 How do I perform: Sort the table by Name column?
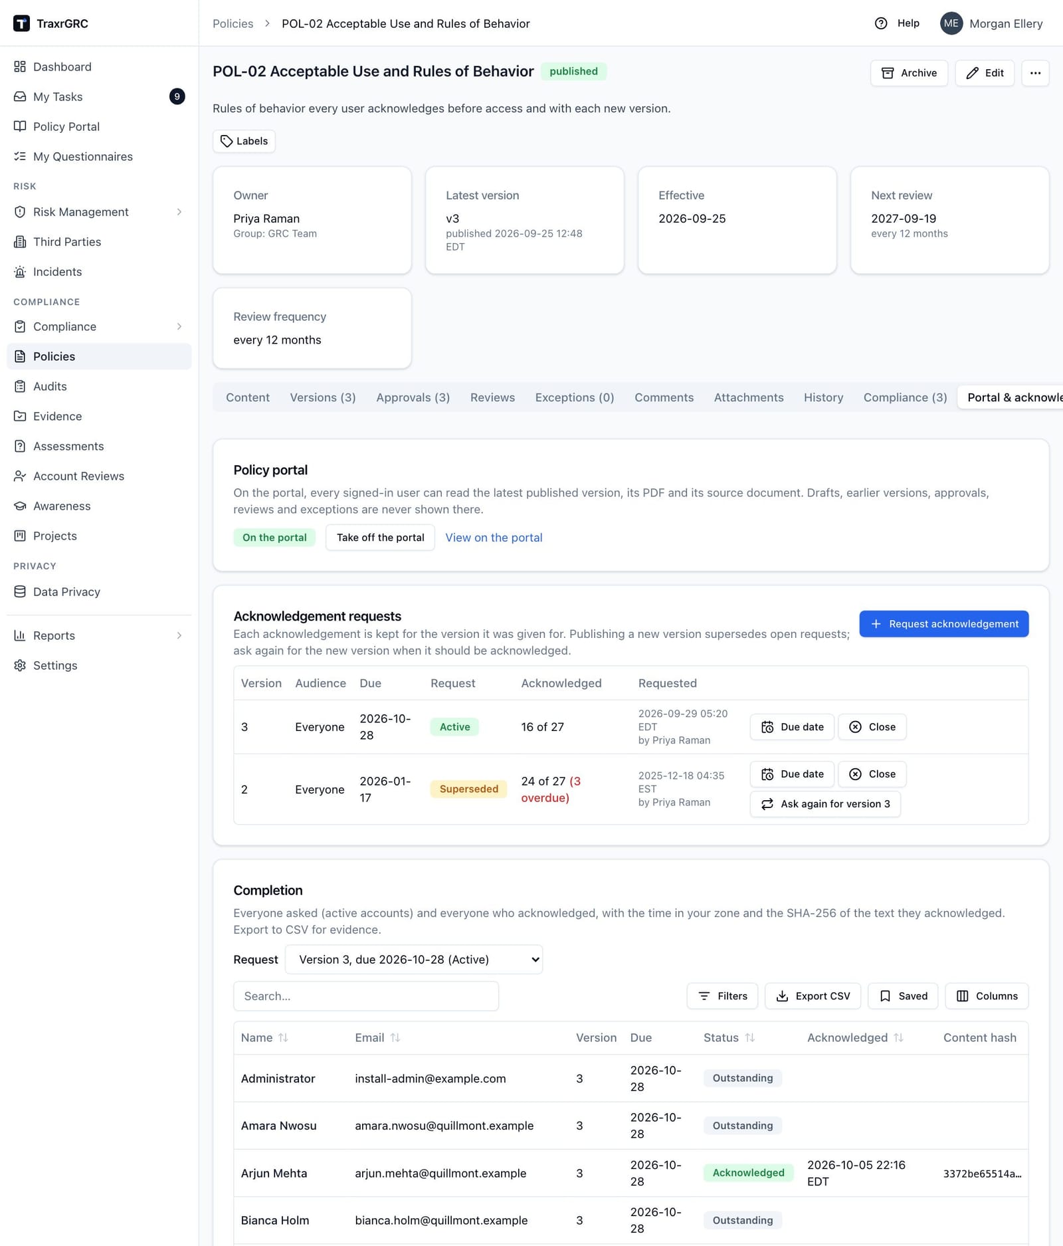click(264, 1037)
